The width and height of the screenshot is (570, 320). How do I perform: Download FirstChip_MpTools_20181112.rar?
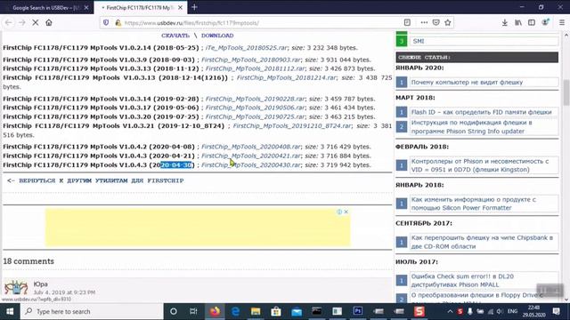tap(255, 68)
